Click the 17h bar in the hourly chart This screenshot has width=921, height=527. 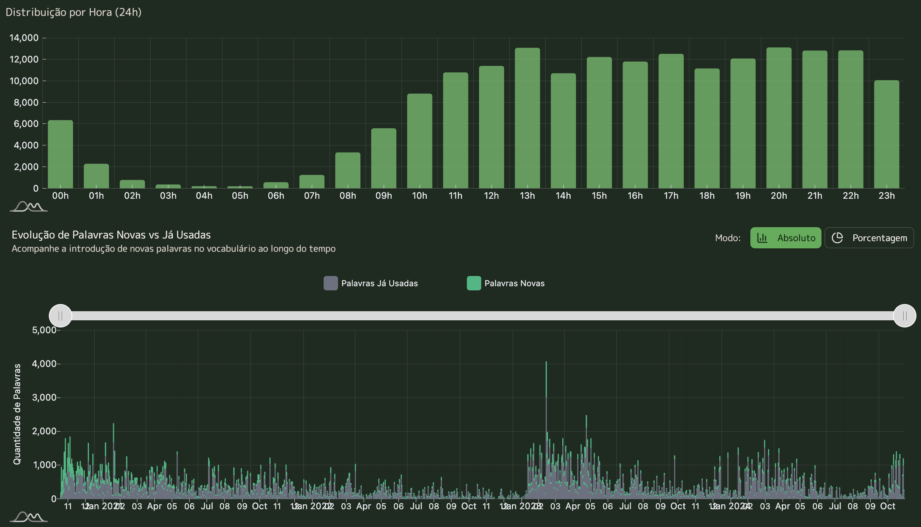click(671, 121)
